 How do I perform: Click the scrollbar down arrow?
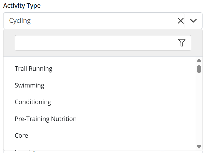click(199, 147)
